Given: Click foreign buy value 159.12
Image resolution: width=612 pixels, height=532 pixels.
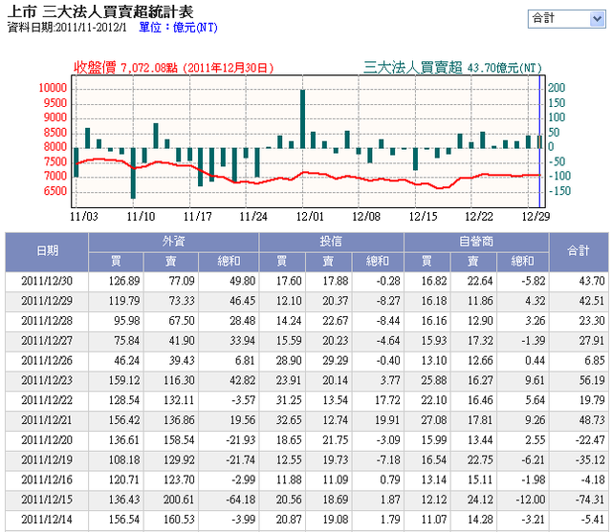Looking at the screenshot, I should pyautogui.click(x=124, y=381).
